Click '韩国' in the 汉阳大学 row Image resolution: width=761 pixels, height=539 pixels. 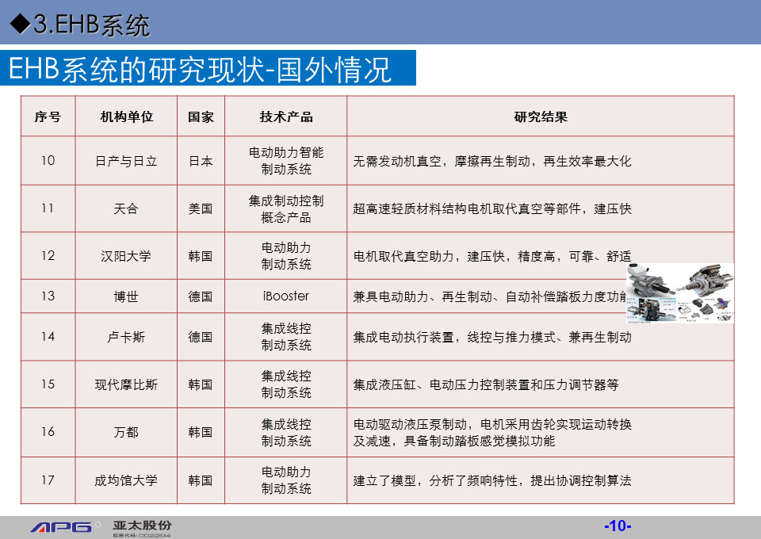click(201, 256)
